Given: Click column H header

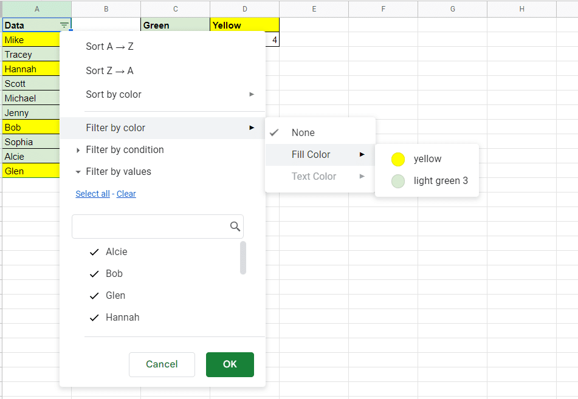Looking at the screenshot, I should 522,9.
